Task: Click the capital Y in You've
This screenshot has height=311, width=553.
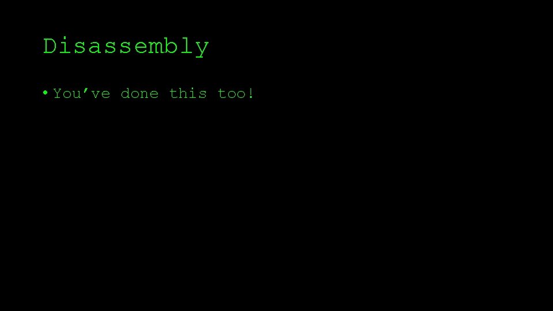Action: pyautogui.click(x=58, y=93)
